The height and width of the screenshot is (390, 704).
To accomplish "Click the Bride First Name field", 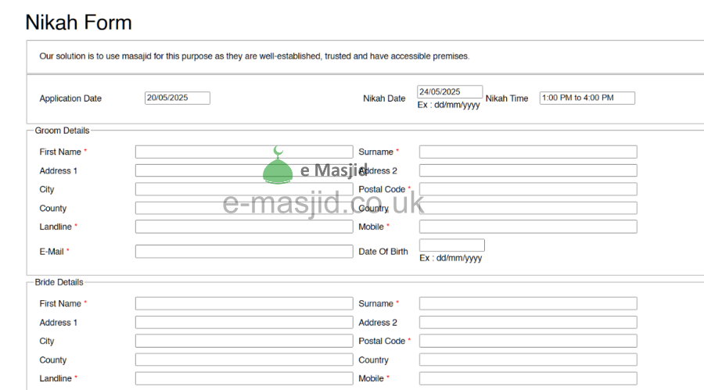I will [x=244, y=303].
